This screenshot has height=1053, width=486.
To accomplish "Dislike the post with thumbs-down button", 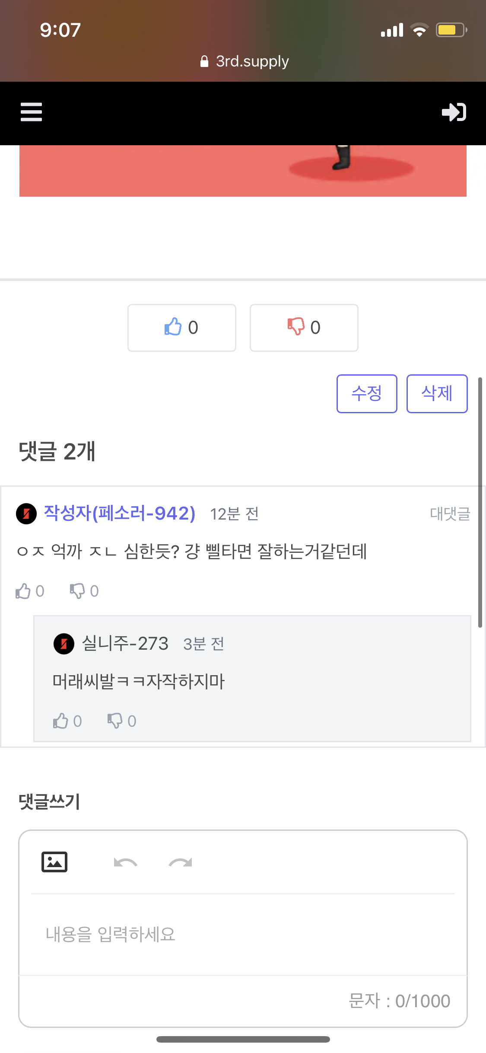I will click(304, 328).
